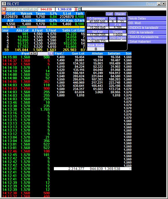Toggle the FD toolbar button

[x=15, y=9]
